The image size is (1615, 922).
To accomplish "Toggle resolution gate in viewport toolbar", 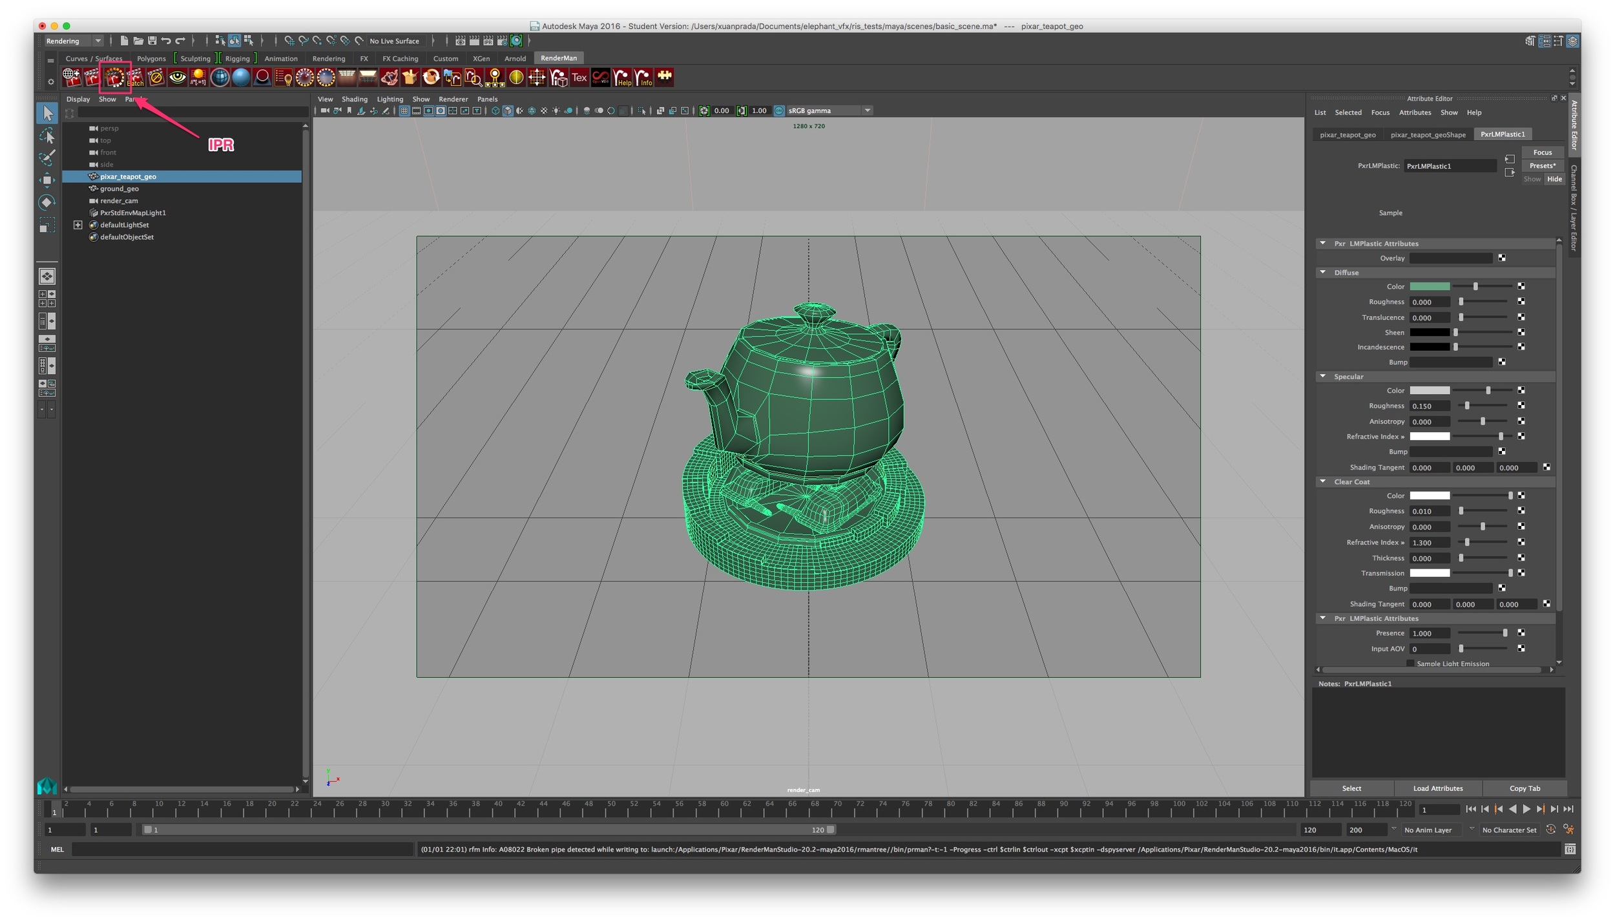I will click(428, 110).
